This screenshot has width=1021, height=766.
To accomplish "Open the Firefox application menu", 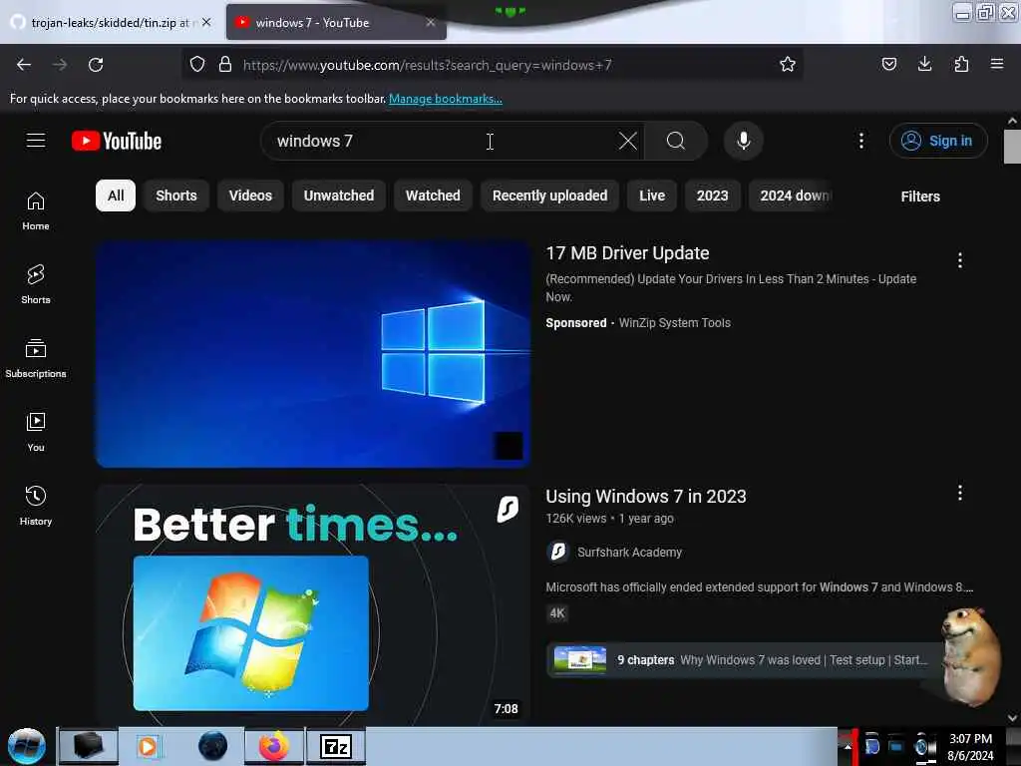I will [997, 64].
